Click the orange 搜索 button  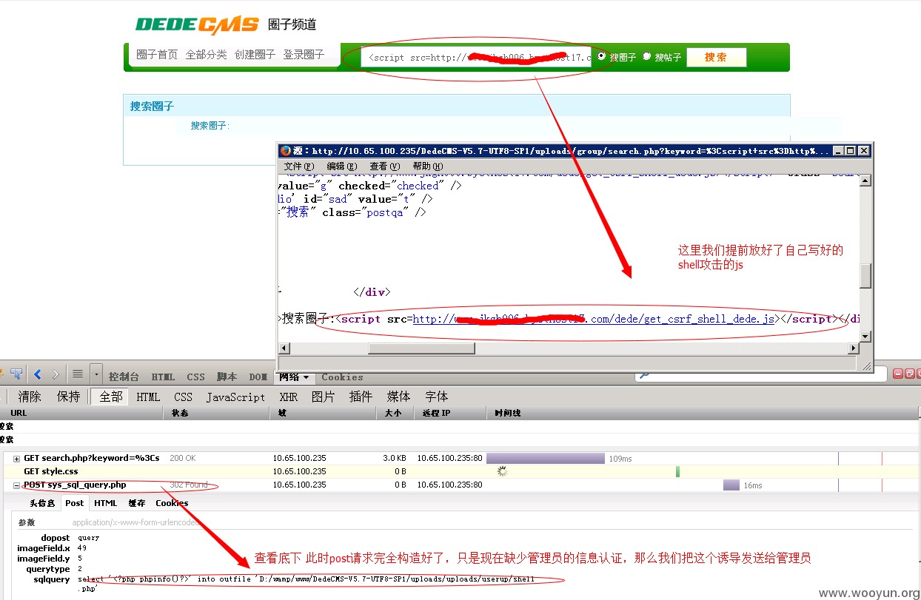click(x=716, y=57)
